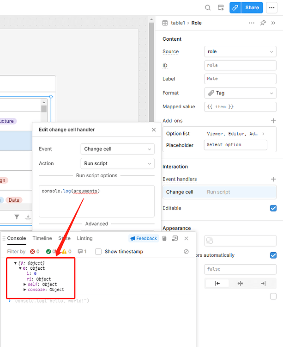Open the docs book icon in debugger
283x347 pixels.
[x=164, y=238]
